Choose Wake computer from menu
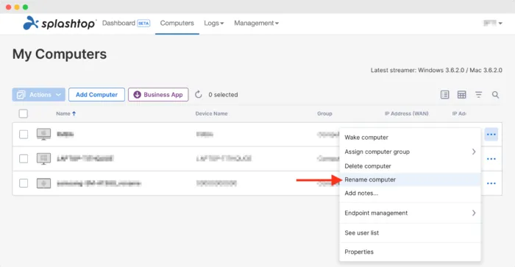515x267 pixels. [x=410, y=138]
